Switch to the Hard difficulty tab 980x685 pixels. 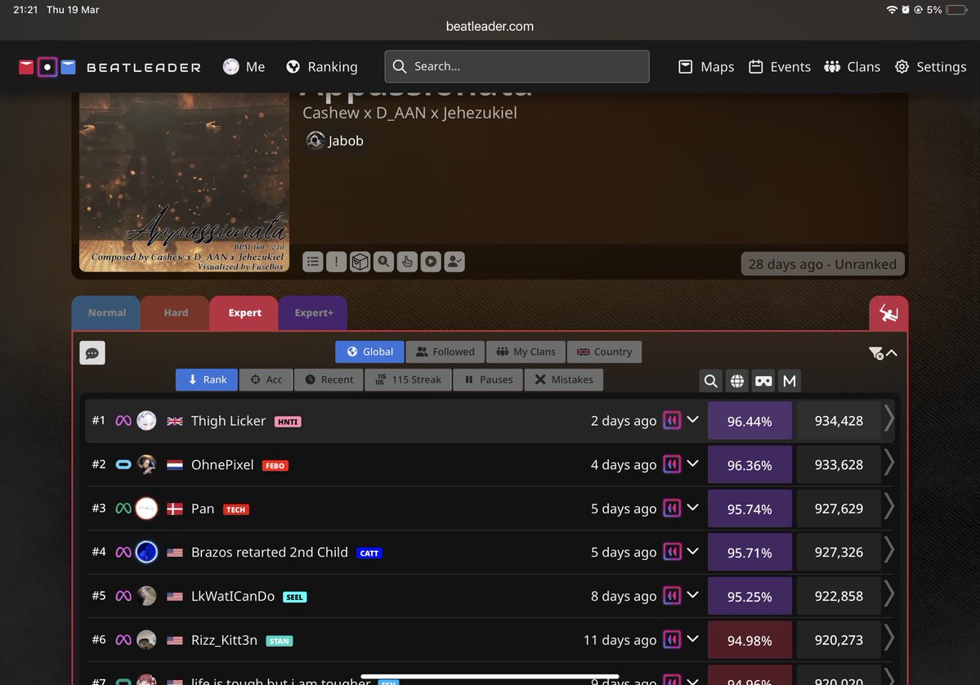click(x=176, y=313)
